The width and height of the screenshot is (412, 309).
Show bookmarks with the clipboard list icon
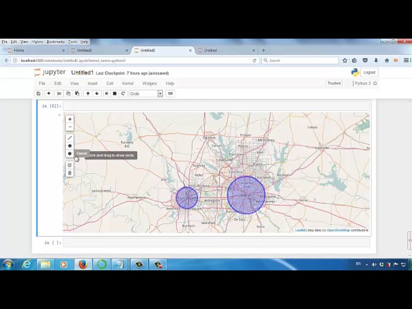(355, 61)
